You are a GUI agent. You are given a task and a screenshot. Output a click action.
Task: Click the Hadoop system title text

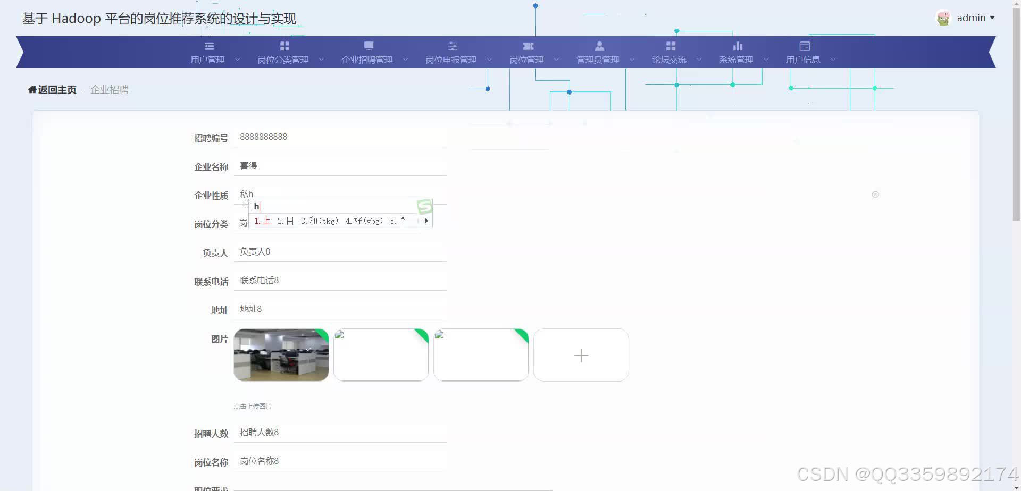point(159,19)
